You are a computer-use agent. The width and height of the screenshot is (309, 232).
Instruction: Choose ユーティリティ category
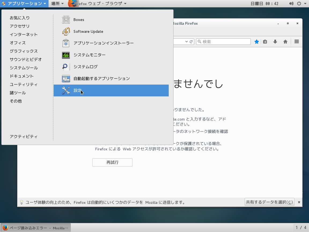(x=24, y=84)
